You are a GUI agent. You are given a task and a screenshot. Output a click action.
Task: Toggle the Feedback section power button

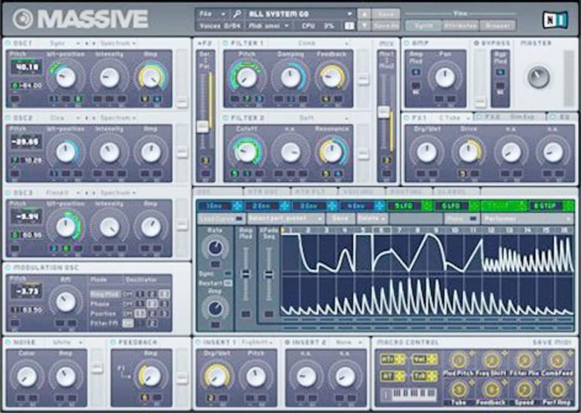pyautogui.click(x=113, y=343)
